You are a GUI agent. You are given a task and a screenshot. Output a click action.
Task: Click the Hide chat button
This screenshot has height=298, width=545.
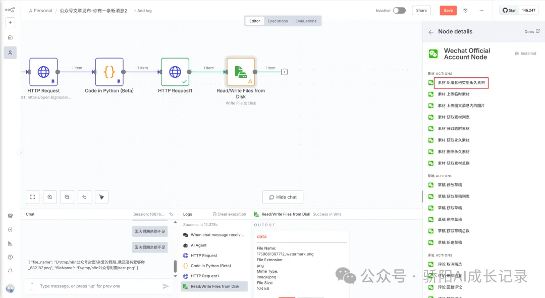pos(283,197)
